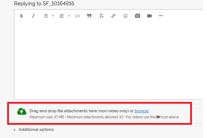Image resolution: width=207 pixels, height=138 pixels.
Task: Click the green cloud upload icon
Action: pyautogui.click(x=22, y=112)
